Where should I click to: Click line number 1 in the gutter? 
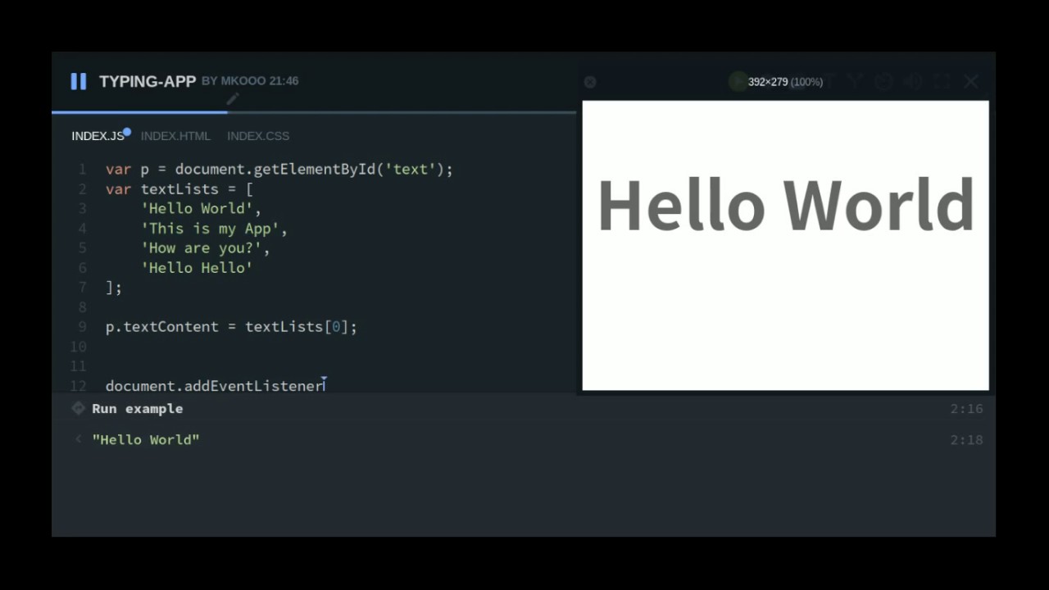(82, 170)
